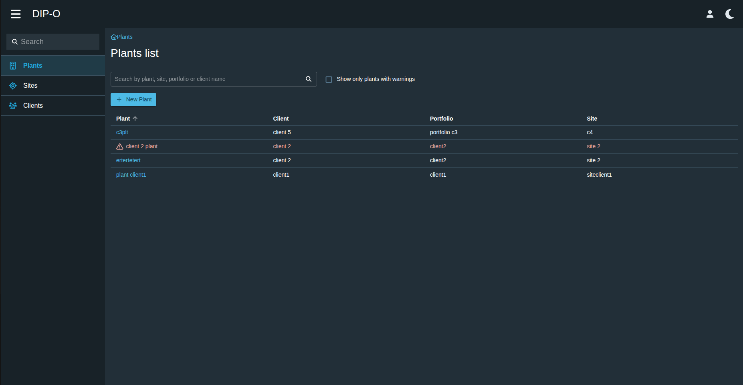Open the Sites menu item
The height and width of the screenshot is (385, 743).
click(x=30, y=86)
